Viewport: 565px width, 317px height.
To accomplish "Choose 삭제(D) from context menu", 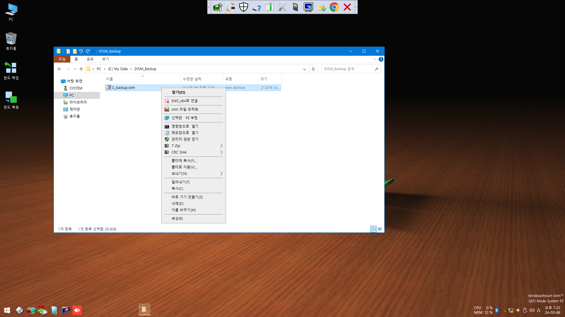I will [193, 204].
